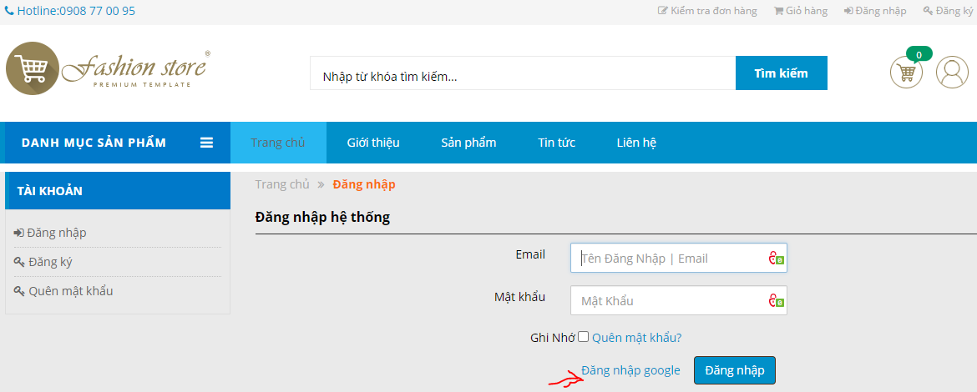
Task: Click the DANH MỤC SẢN PHẨM heading
Action: 94,143
